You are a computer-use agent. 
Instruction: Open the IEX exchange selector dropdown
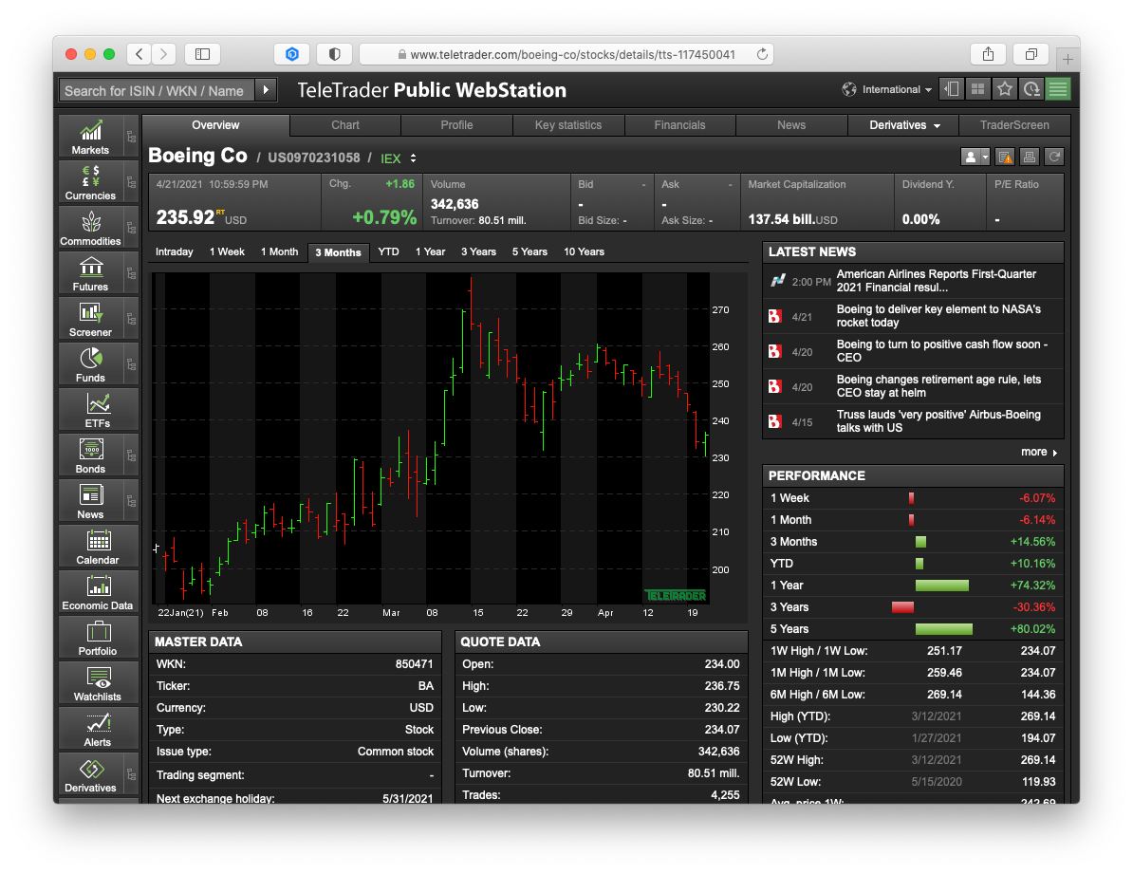point(399,158)
